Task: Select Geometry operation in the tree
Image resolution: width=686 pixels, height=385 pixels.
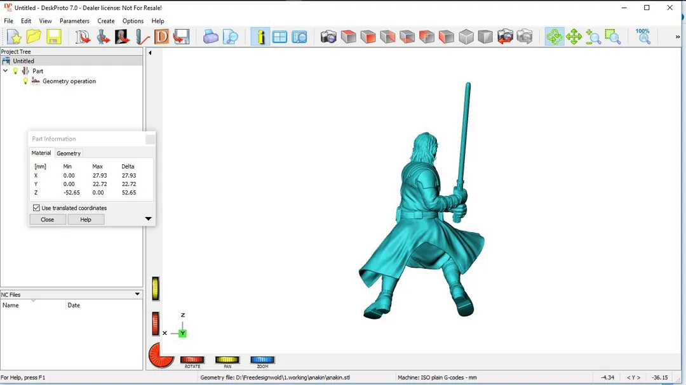Action: [x=69, y=81]
